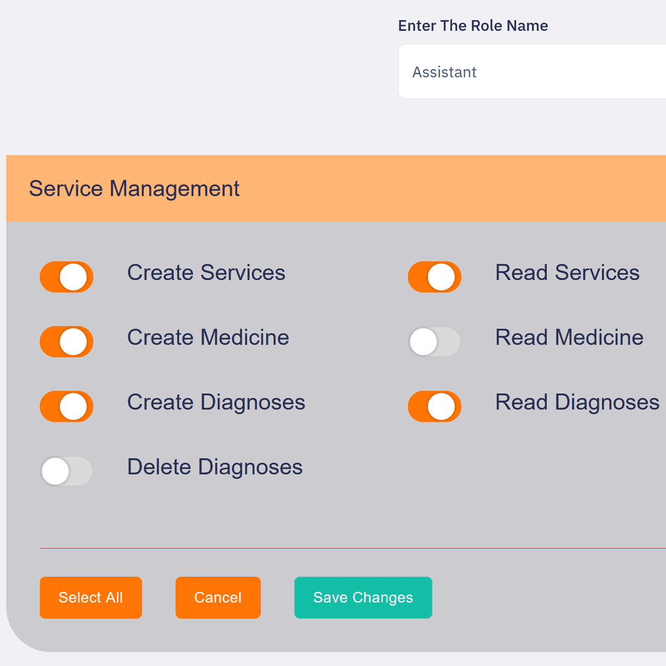The height and width of the screenshot is (666, 666).
Task: Click the 'Read Services' text label
Action: click(567, 273)
